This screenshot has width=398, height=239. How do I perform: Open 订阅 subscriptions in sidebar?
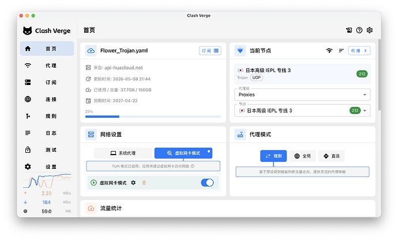coord(47,83)
